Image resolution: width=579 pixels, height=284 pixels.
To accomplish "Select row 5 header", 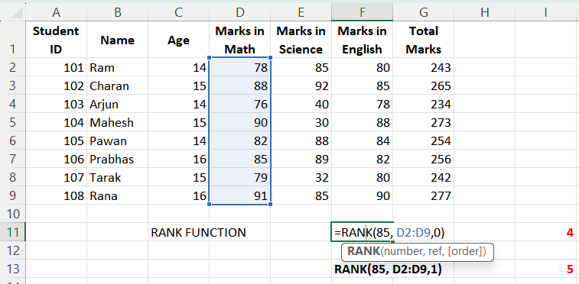I will click(12, 122).
